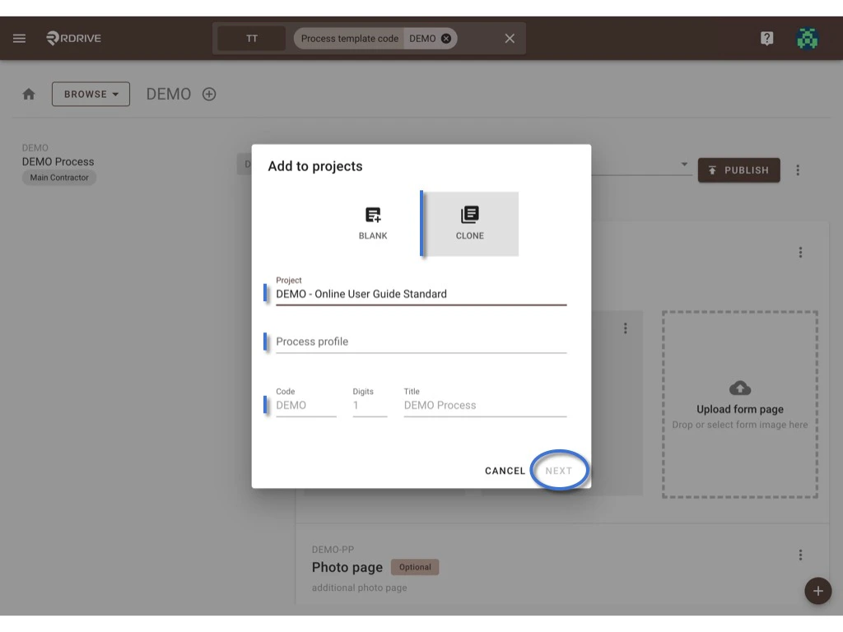Image resolution: width=843 pixels, height=632 pixels.
Task: Click the user avatar in the top bar
Action: pyautogui.click(x=808, y=38)
